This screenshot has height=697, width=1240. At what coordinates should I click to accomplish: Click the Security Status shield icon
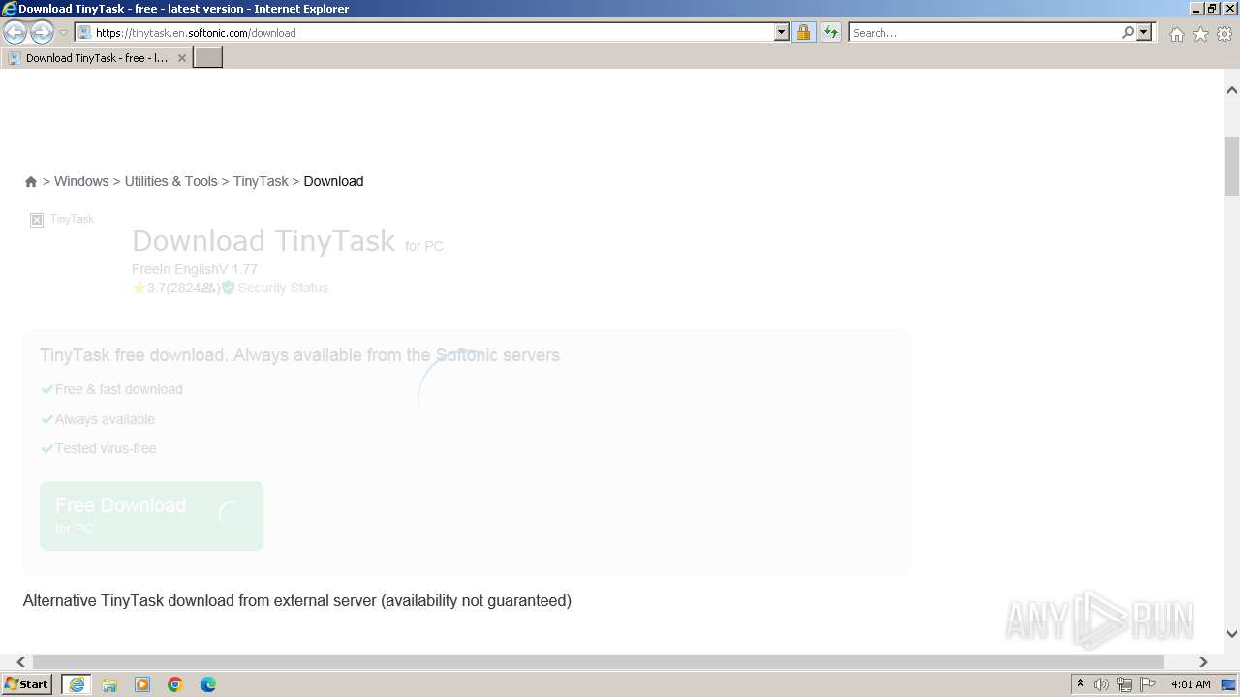click(x=229, y=288)
